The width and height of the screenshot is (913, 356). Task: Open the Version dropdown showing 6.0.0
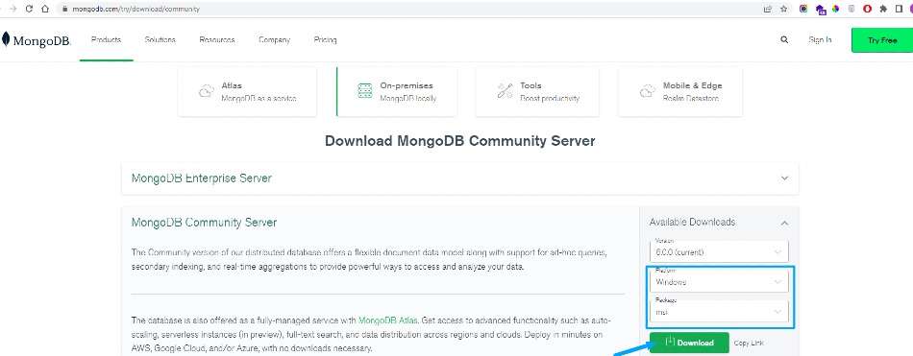pos(719,251)
